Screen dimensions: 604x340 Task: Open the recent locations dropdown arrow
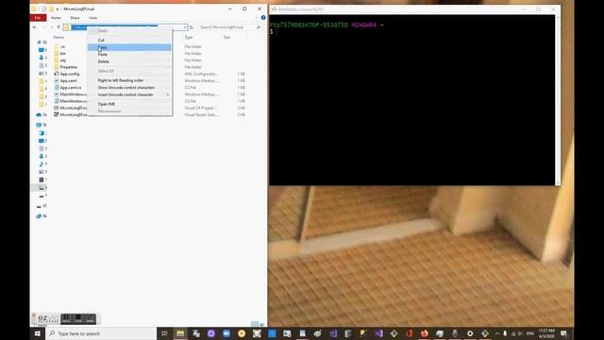(x=52, y=27)
